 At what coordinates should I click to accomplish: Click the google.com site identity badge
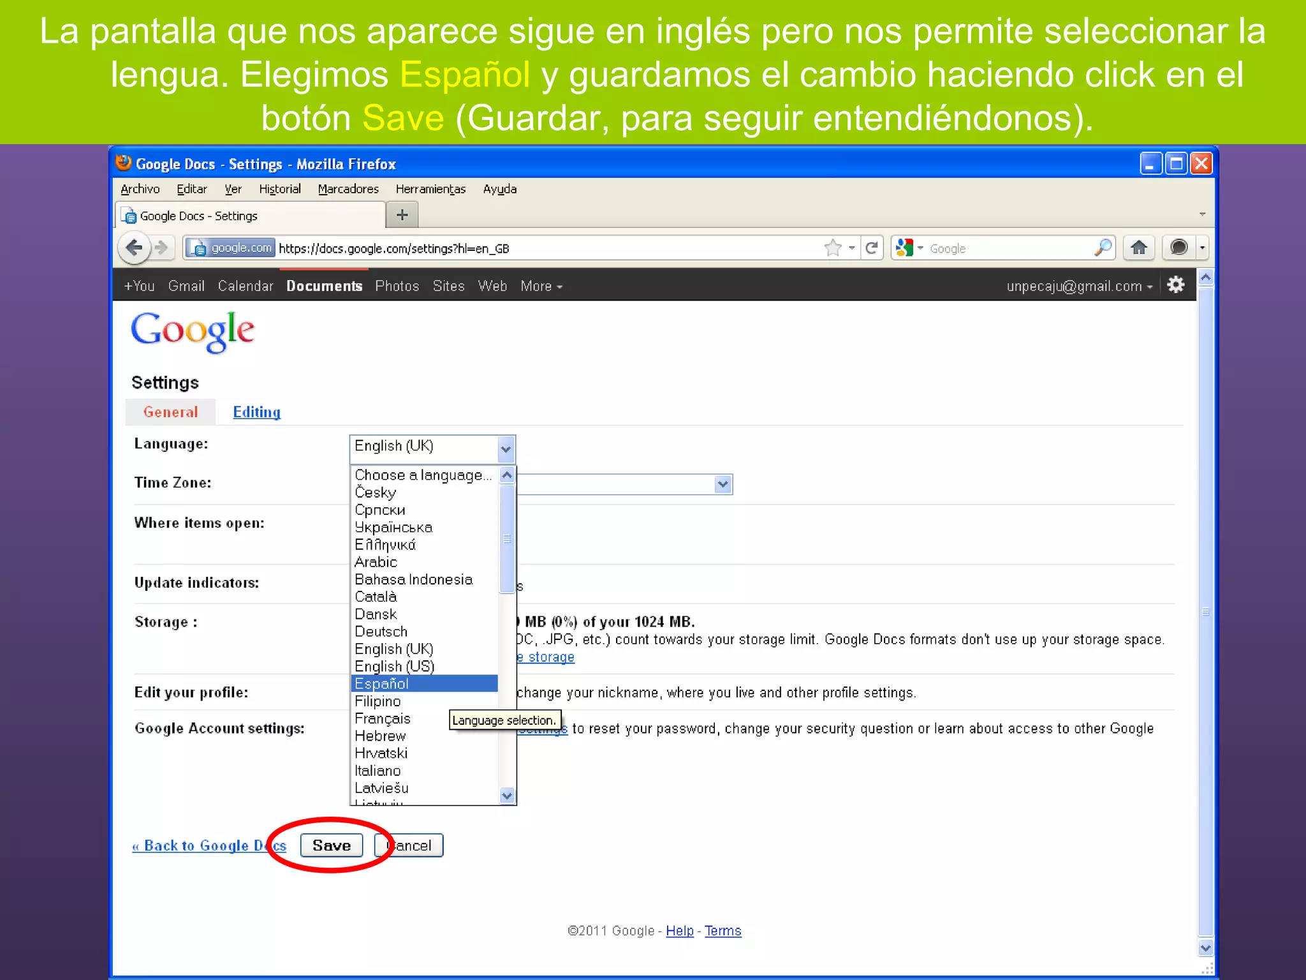click(x=231, y=248)
